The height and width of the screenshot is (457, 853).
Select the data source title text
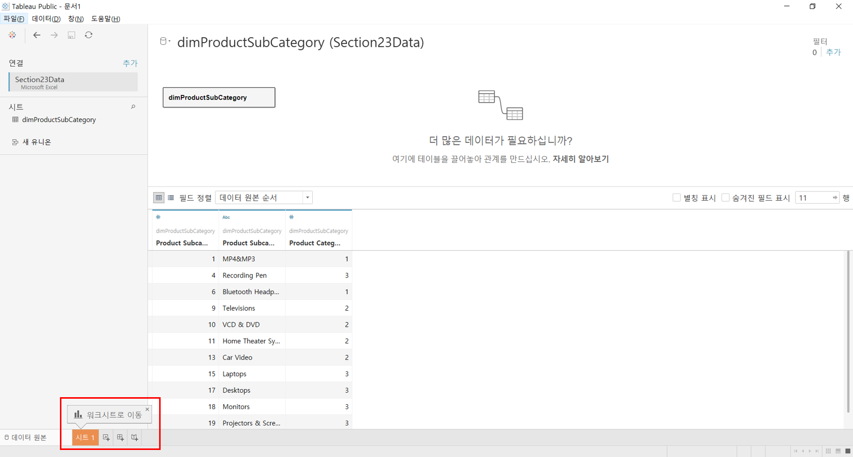(x=301, y=42)
